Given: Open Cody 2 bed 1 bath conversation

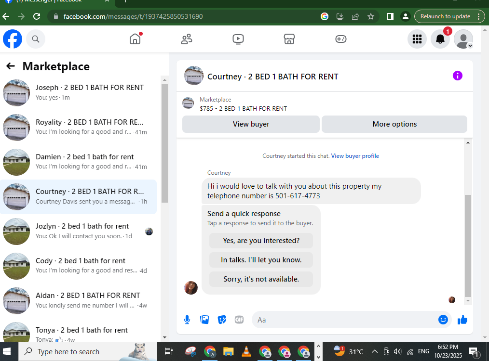Looking at the screenshot, I should pos(78,266).
